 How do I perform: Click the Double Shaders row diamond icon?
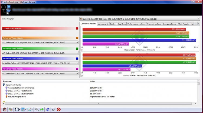tap(6, 94)
